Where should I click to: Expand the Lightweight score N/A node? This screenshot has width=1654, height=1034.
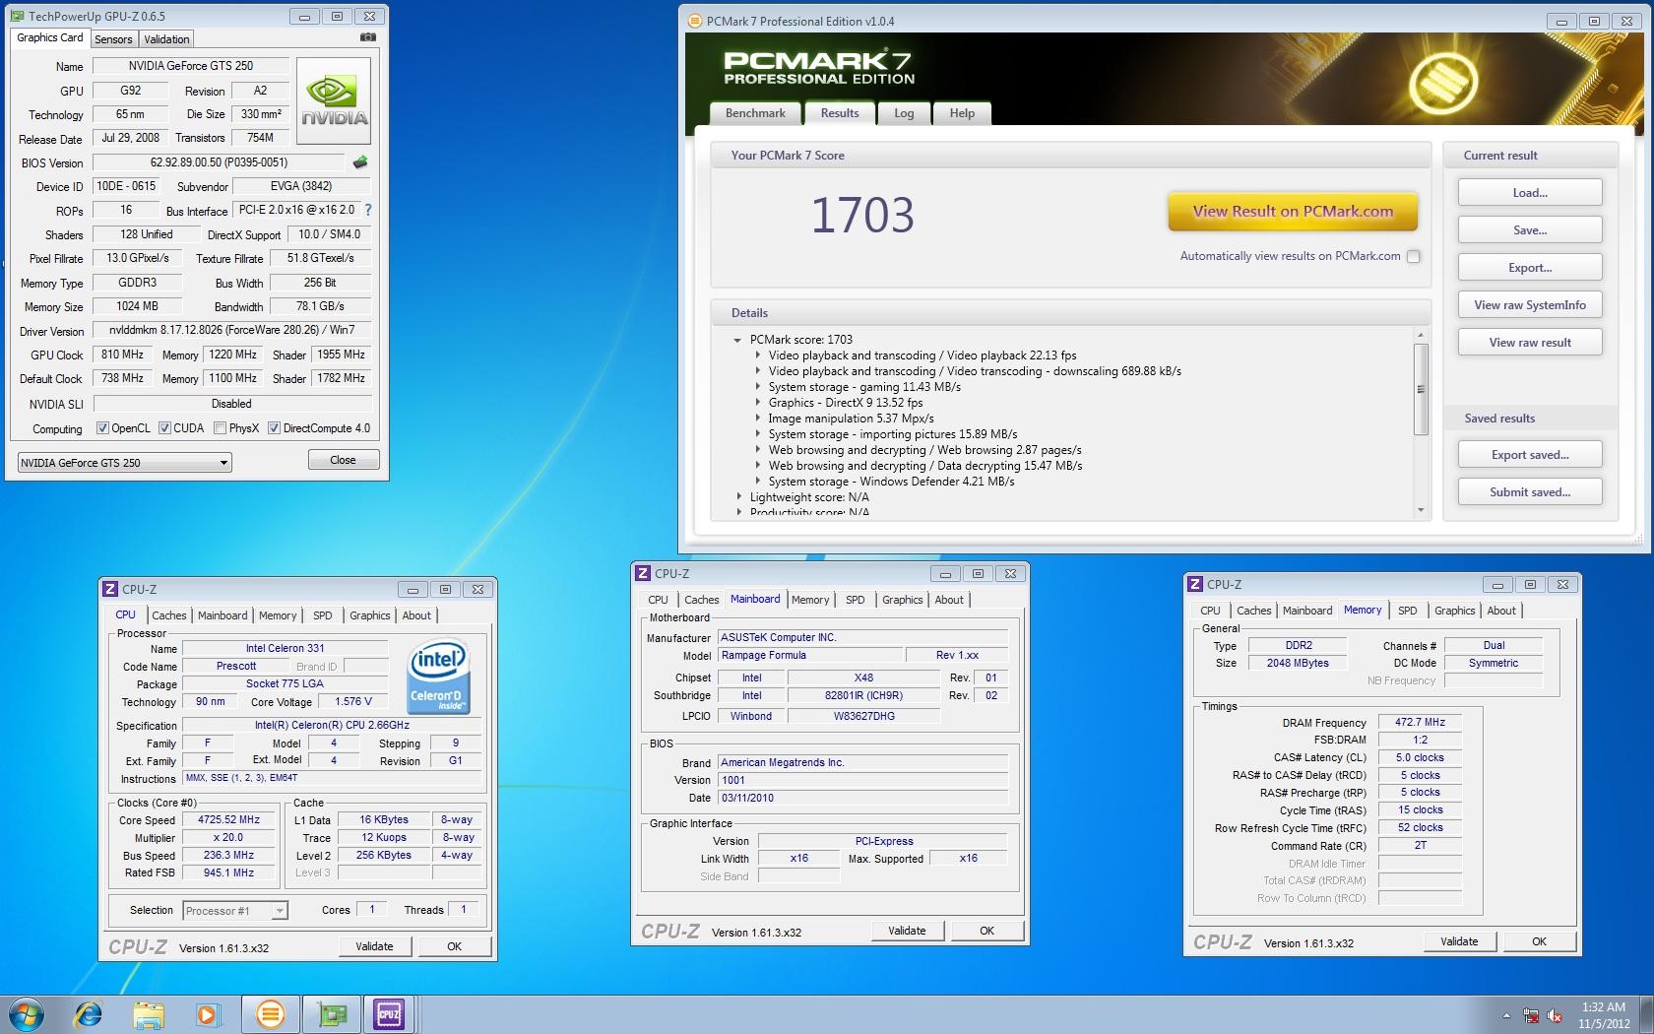tap(738, 497)
